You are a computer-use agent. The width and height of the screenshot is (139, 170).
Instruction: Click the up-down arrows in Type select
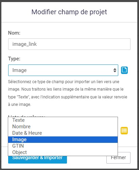tap(115, 70)
